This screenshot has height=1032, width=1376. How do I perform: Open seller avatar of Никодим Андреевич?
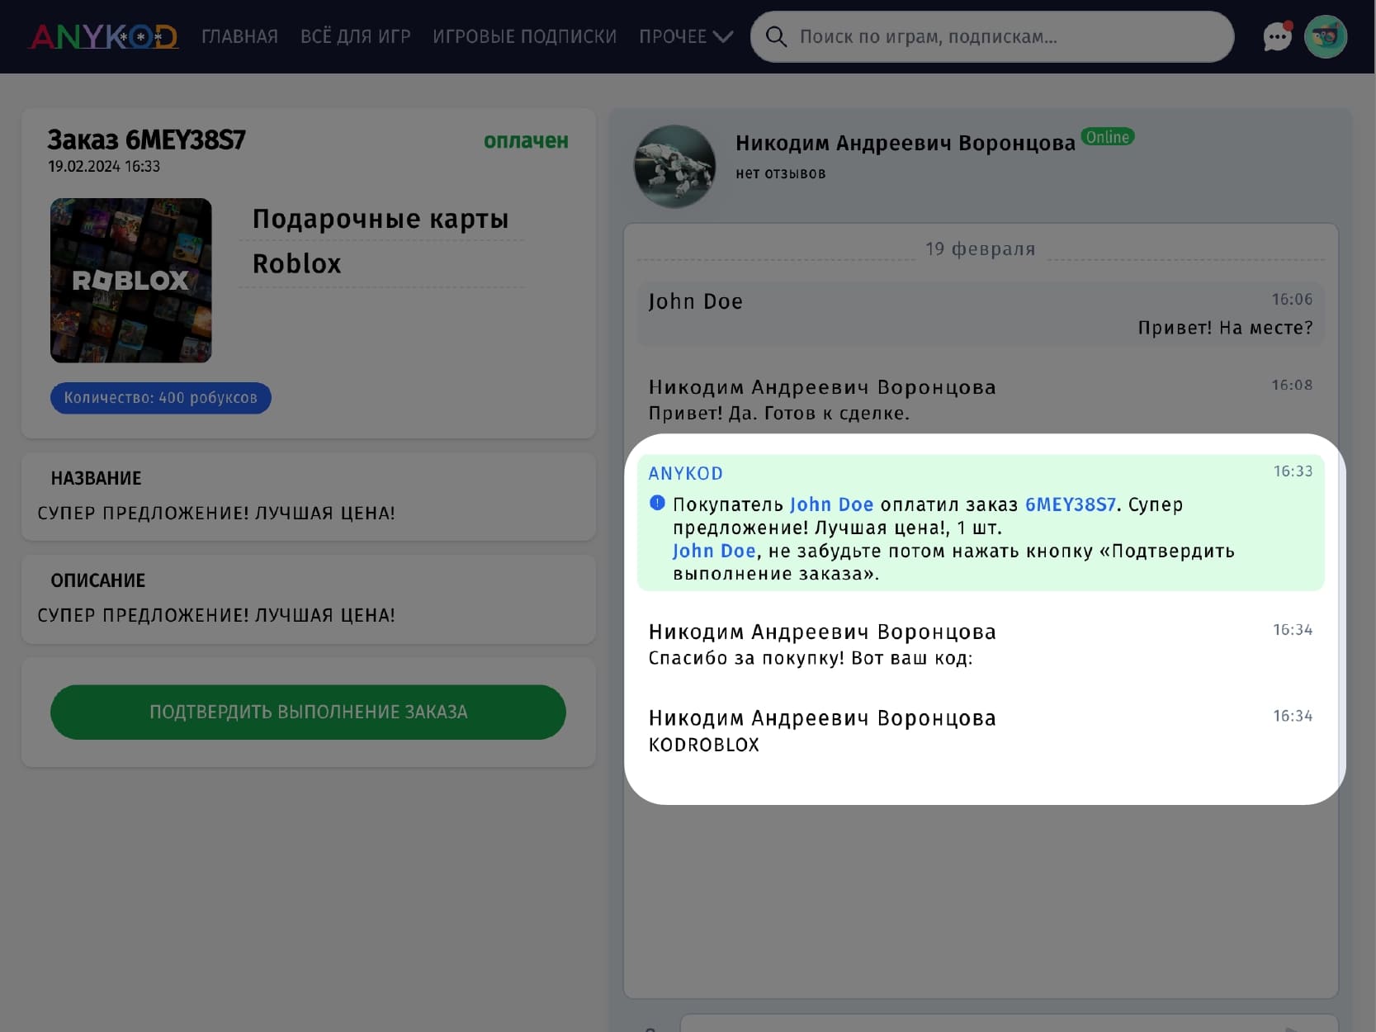point(674,166)
